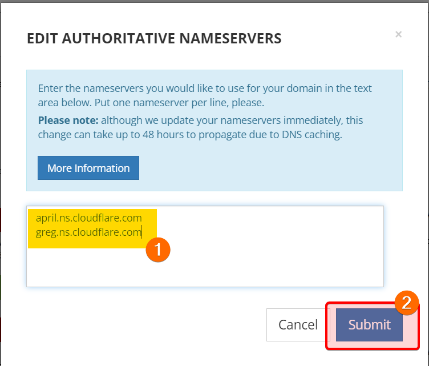Cancel the nameserver edit
This screenshot has height=366, width=429.
click(297, 325)
